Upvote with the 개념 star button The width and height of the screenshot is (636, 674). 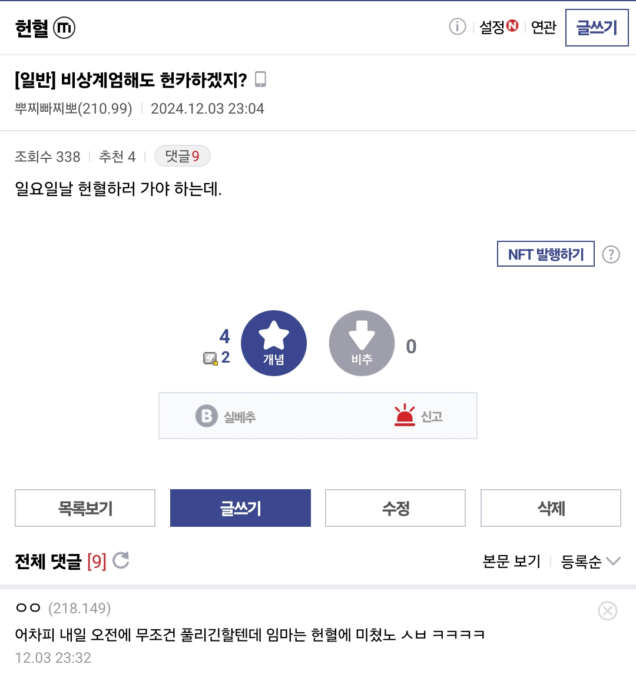pyautogui.click(x=274, y=343)
